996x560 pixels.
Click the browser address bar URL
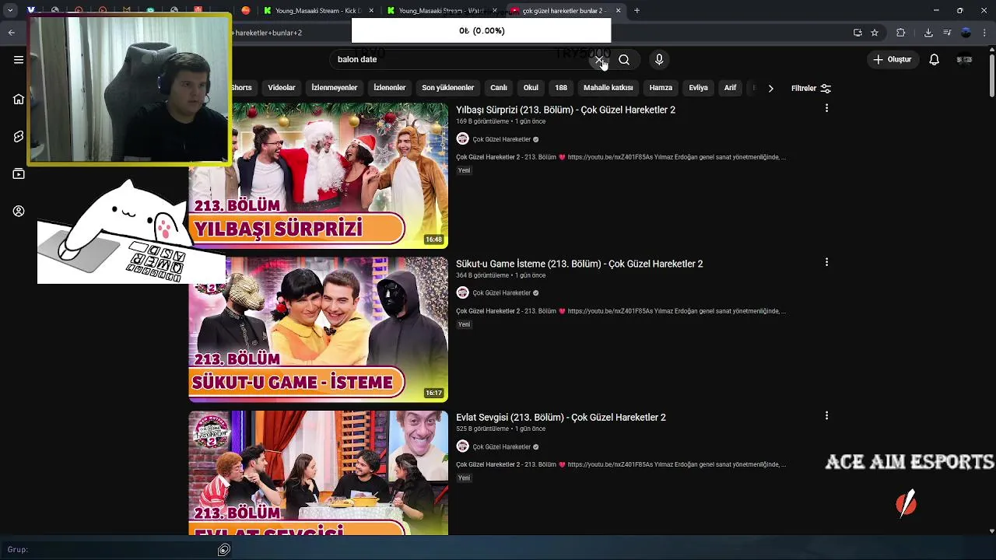pyautogui.click(x=268, y=33)
